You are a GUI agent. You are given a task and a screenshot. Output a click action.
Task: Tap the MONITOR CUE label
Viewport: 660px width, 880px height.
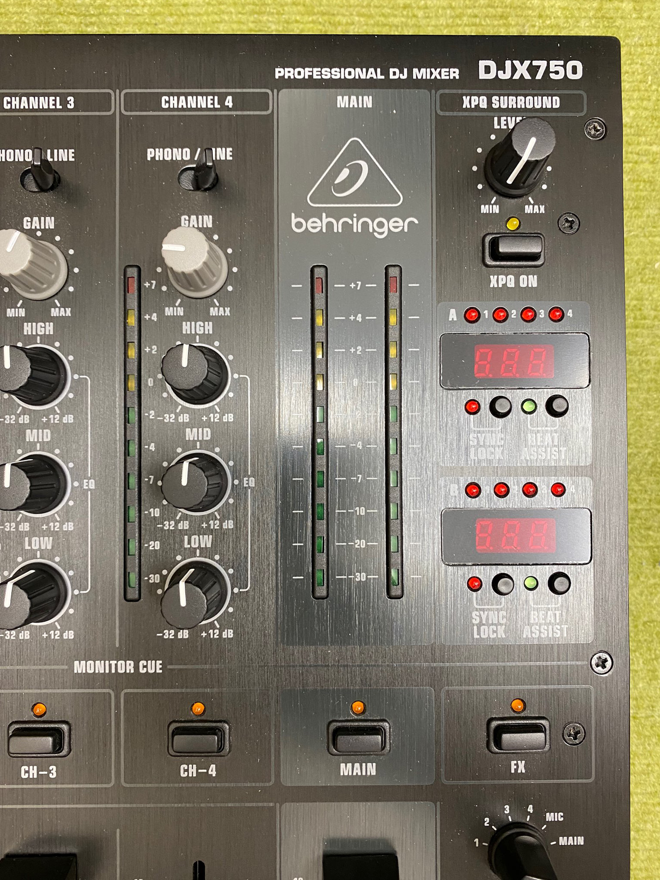118,667
